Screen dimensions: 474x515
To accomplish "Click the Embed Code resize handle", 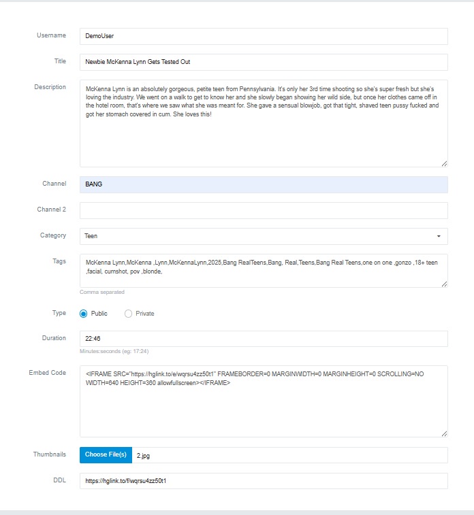I will point(444,433).
